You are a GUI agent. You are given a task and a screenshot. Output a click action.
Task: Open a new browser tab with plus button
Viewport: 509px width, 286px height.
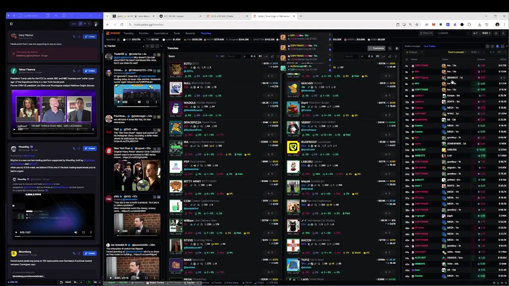click(x=301, y=16)
